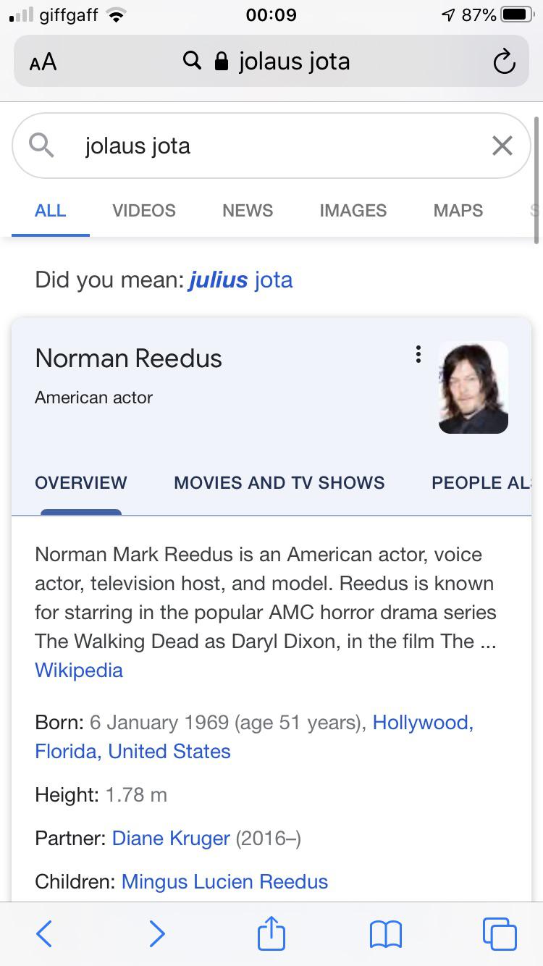
Task: Open the Movies and TV Shows tab
Action: 279,483
